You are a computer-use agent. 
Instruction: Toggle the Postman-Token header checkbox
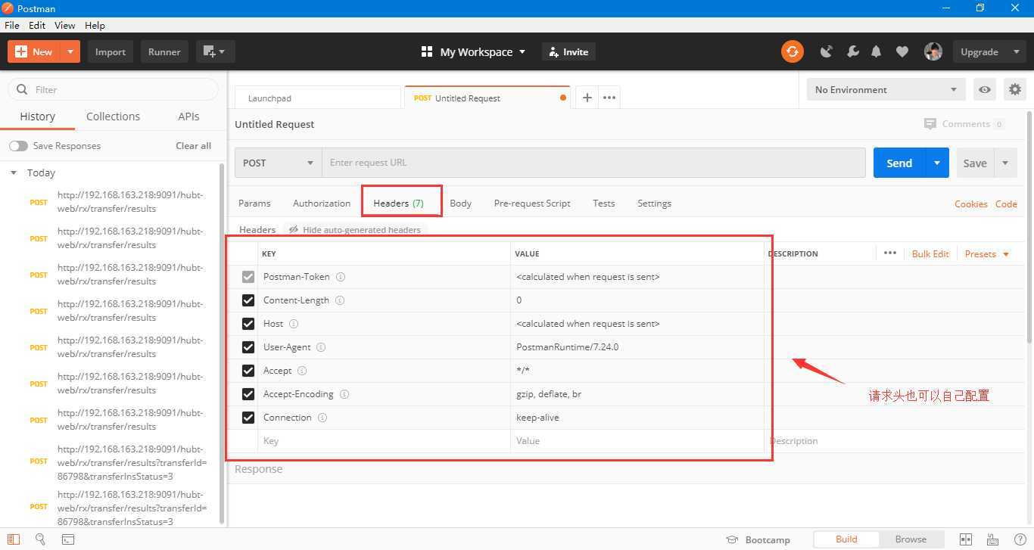click(x=248, y=277)
